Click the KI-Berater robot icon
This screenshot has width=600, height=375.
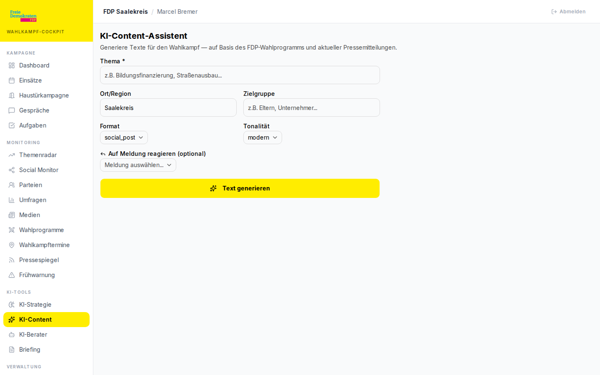click(x=12, y=335)
